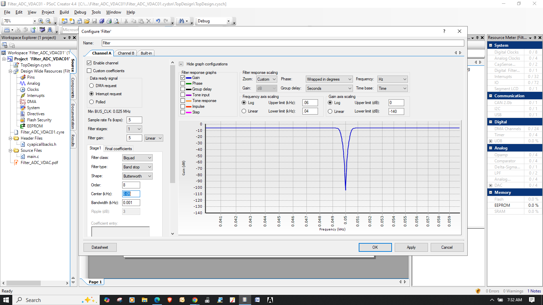The image size is (543, 305).
Task: Enable the Group delay graph checkbox
Action: 183,89
